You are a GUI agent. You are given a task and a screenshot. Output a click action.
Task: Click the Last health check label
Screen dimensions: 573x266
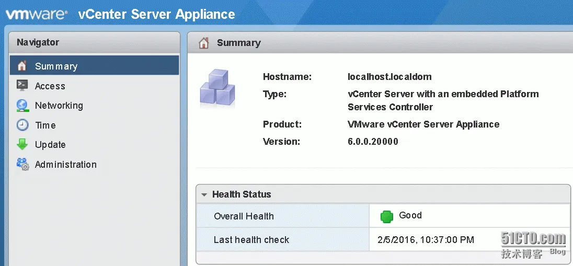click(x=251, y=240)
